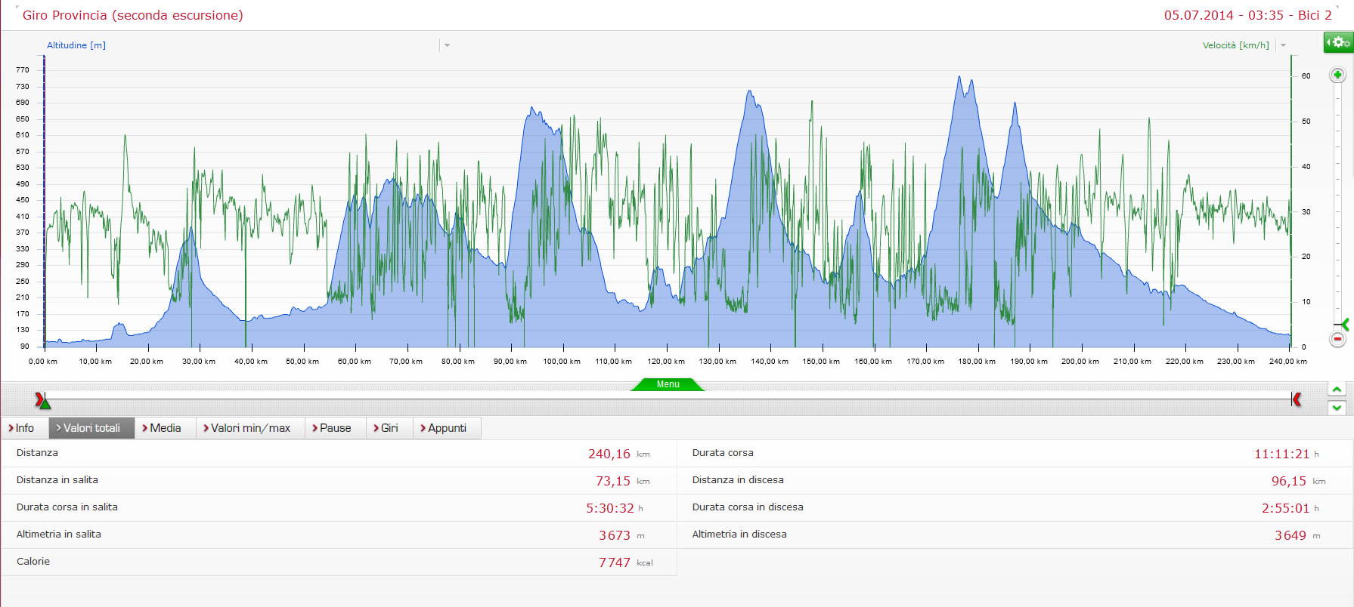Toggle the green Menu tab below chart
Viewport: 1354px width, 607px height.
coord(668,384)
